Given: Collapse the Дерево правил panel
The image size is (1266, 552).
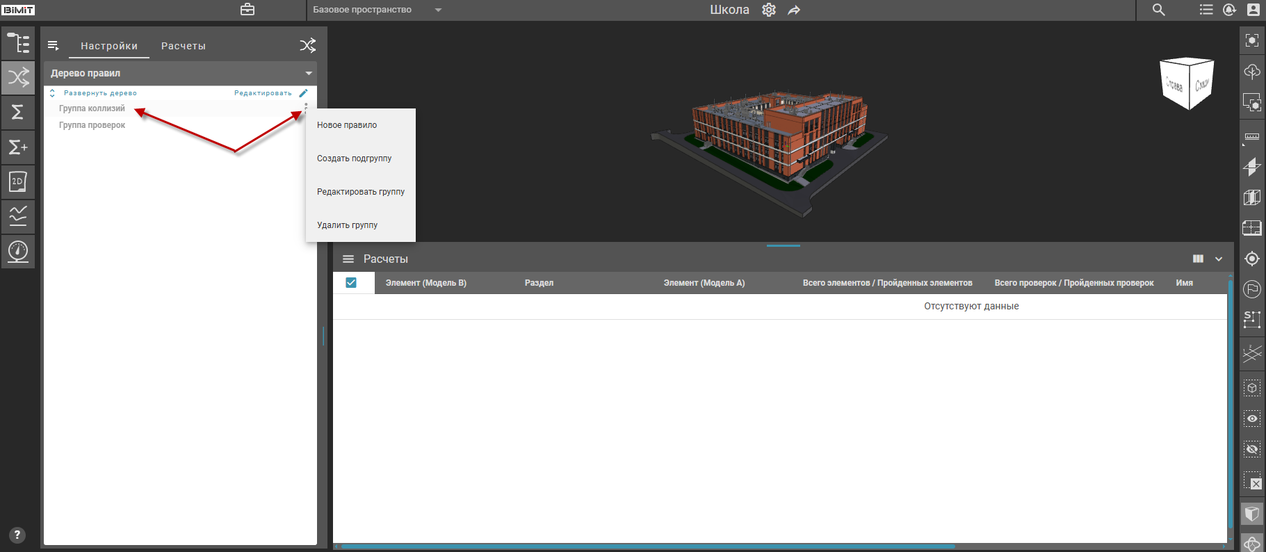Looking at the screenshot, I should tap(309, 73).
